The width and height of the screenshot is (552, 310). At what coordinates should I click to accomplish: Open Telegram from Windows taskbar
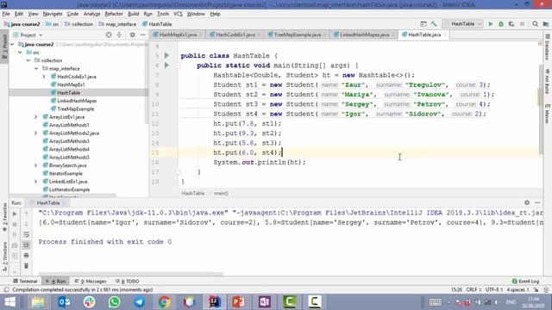point(140,302)
